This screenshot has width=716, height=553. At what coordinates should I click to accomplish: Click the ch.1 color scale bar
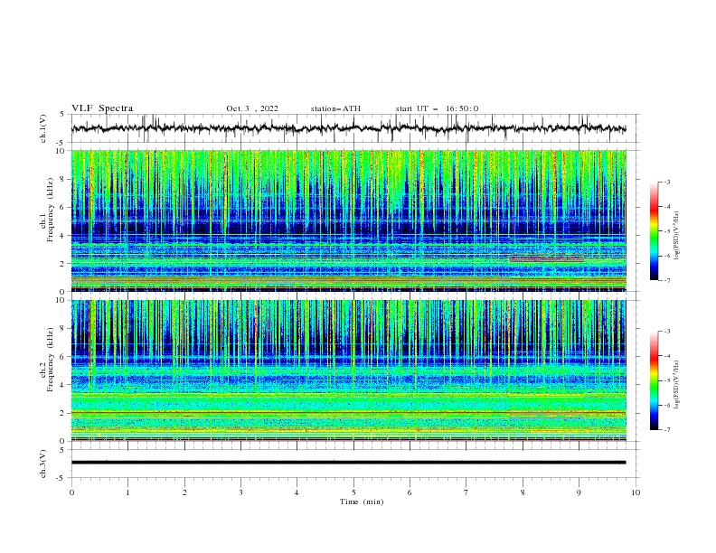654,231
